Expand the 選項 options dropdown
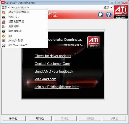This screenshot has height=124, width=129. pyautogui.click(x=108, y=8)
